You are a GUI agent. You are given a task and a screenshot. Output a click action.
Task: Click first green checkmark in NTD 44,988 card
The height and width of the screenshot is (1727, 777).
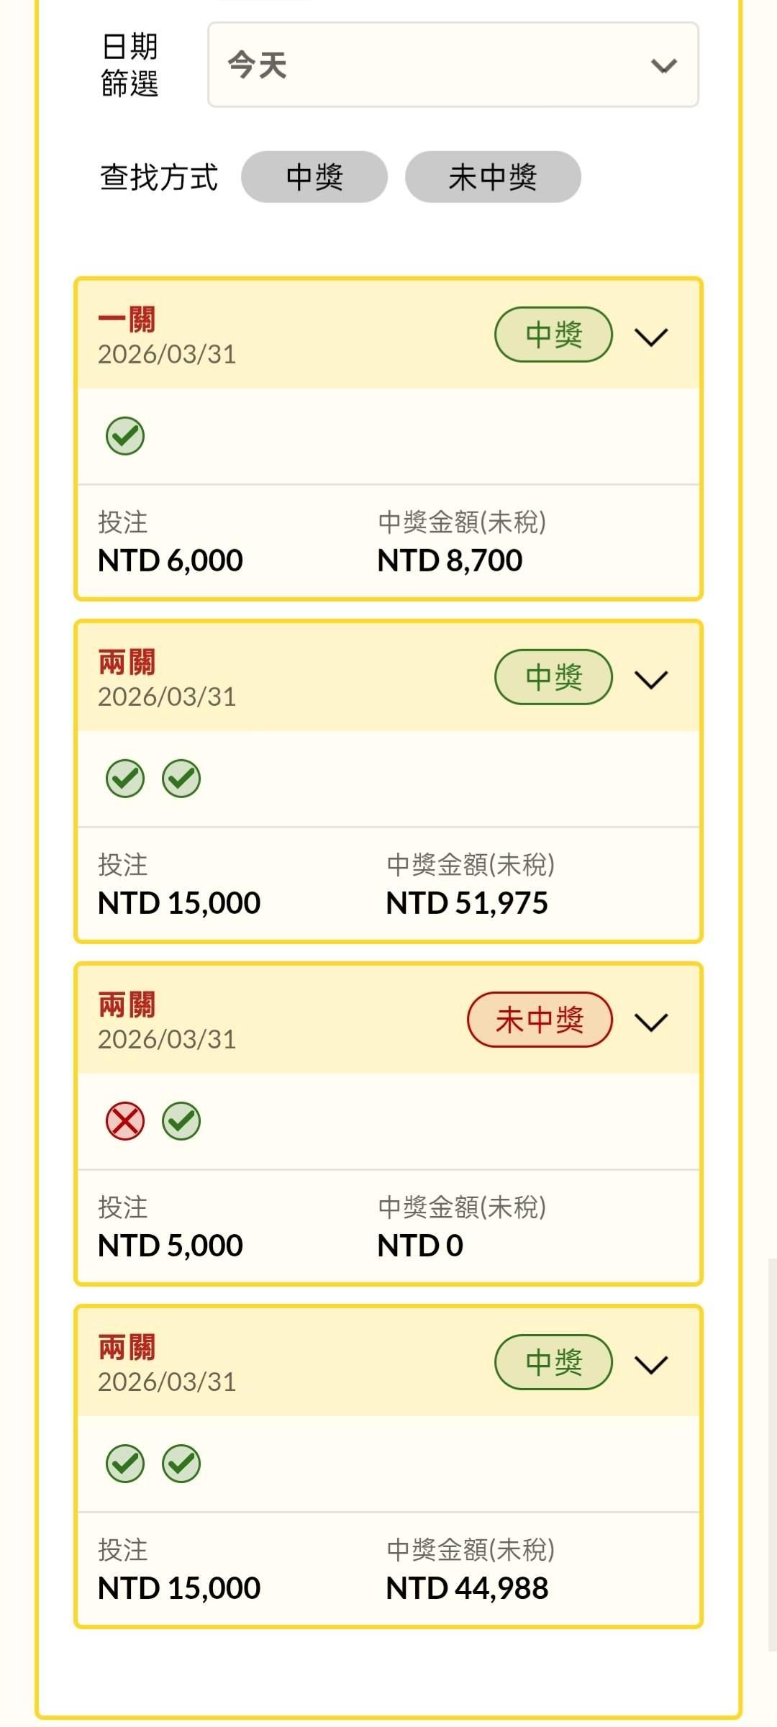coord(125,1464)
